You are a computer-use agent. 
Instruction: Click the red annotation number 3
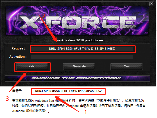coord(7,99)
